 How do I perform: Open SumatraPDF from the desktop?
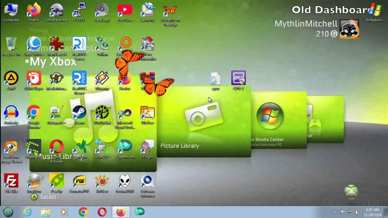pyautogui.click(x=79, y=184)
